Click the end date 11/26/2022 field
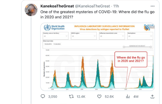Screen dimensions: 162x104 (x=57, y=44)
